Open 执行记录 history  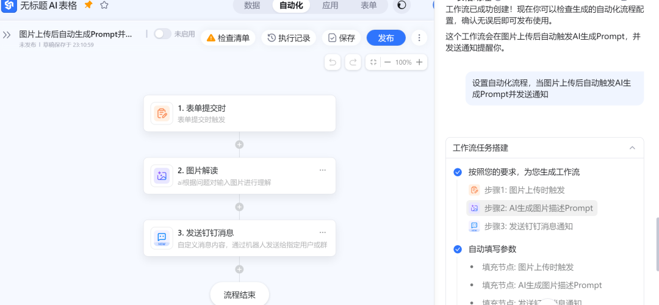coord(289,38)
